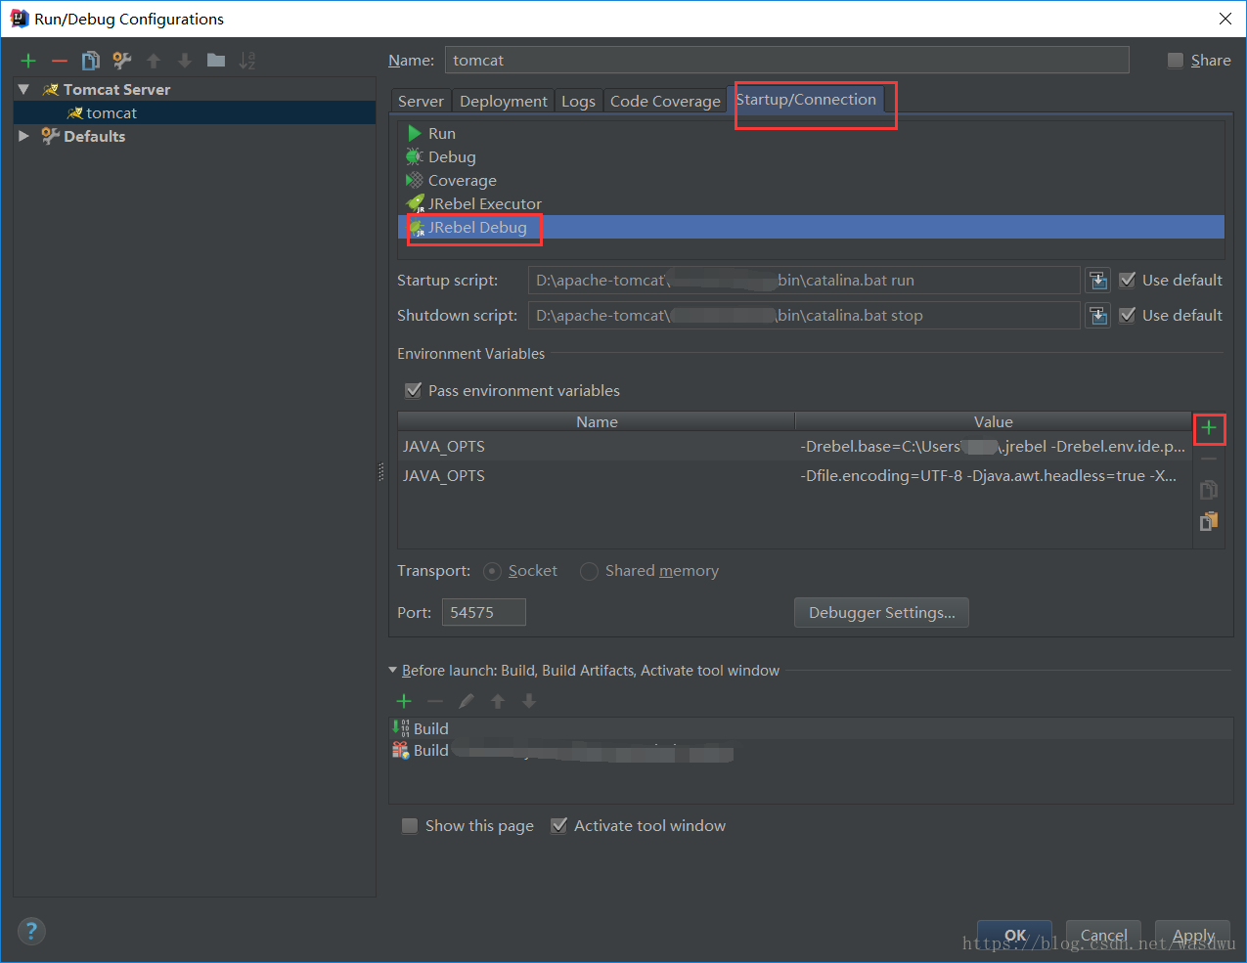The width and height of the screenshot is (1247, 963).
Task: Collapse the Before launch section
Action: coord(393,671)
